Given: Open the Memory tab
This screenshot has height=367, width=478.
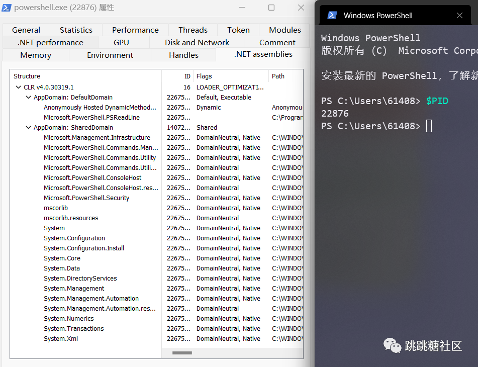Looking at the screenshot, I should (x=36, y=55).
